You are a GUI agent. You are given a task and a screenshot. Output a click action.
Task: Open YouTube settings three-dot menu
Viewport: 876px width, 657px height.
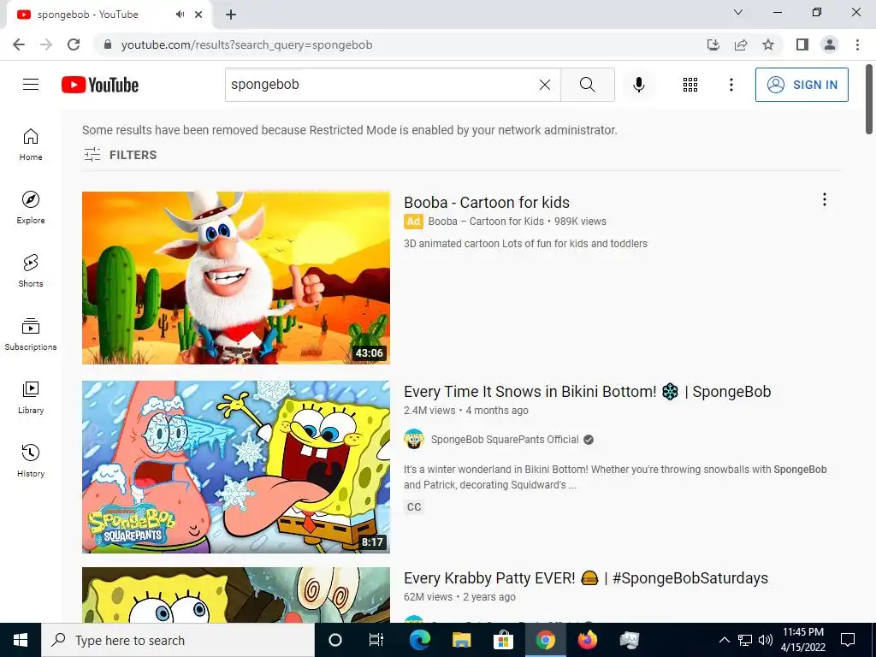pyautogui.click(x=731, y=85)
